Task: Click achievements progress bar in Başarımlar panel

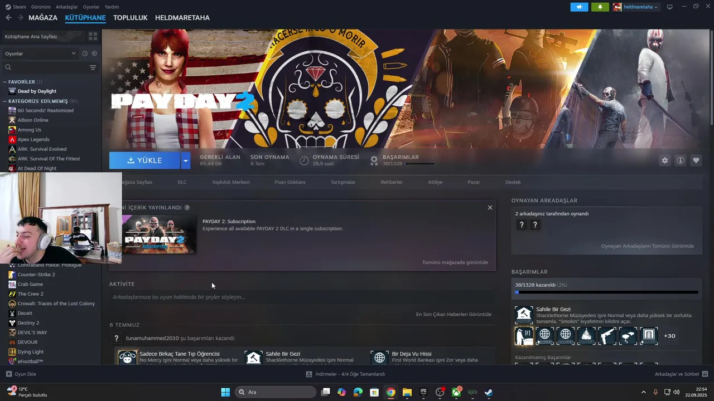Action: click(x=606, y=292)
